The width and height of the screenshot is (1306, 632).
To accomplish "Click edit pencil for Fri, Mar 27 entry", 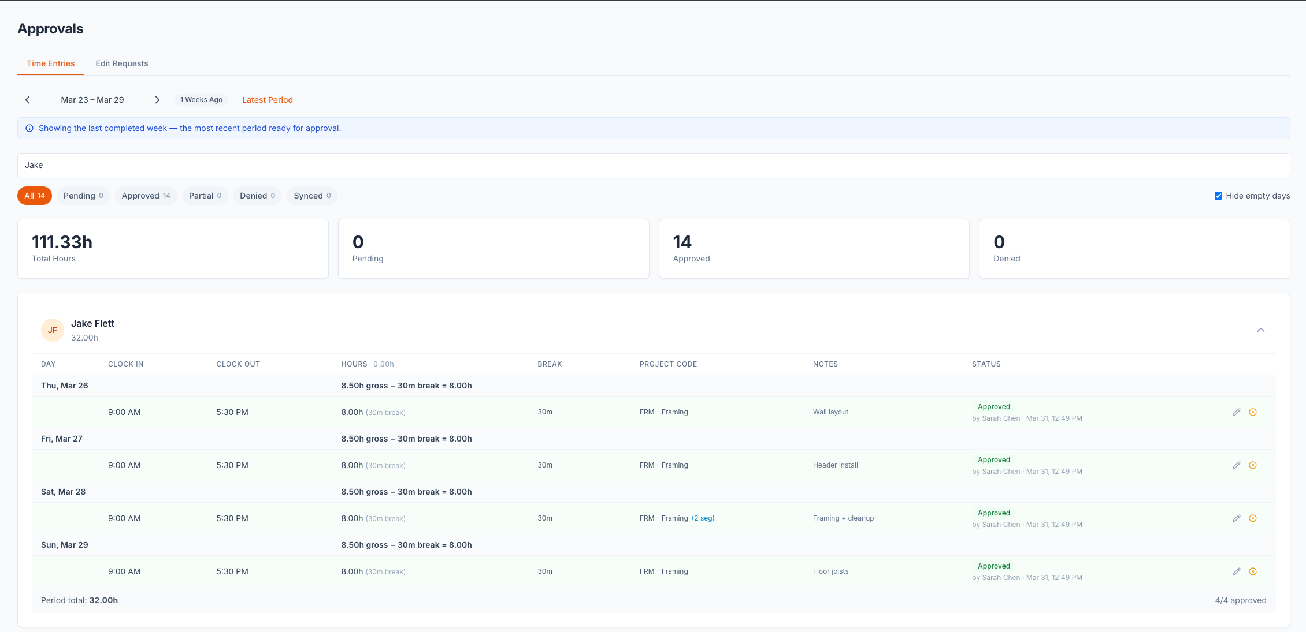I will [1236, 465].
